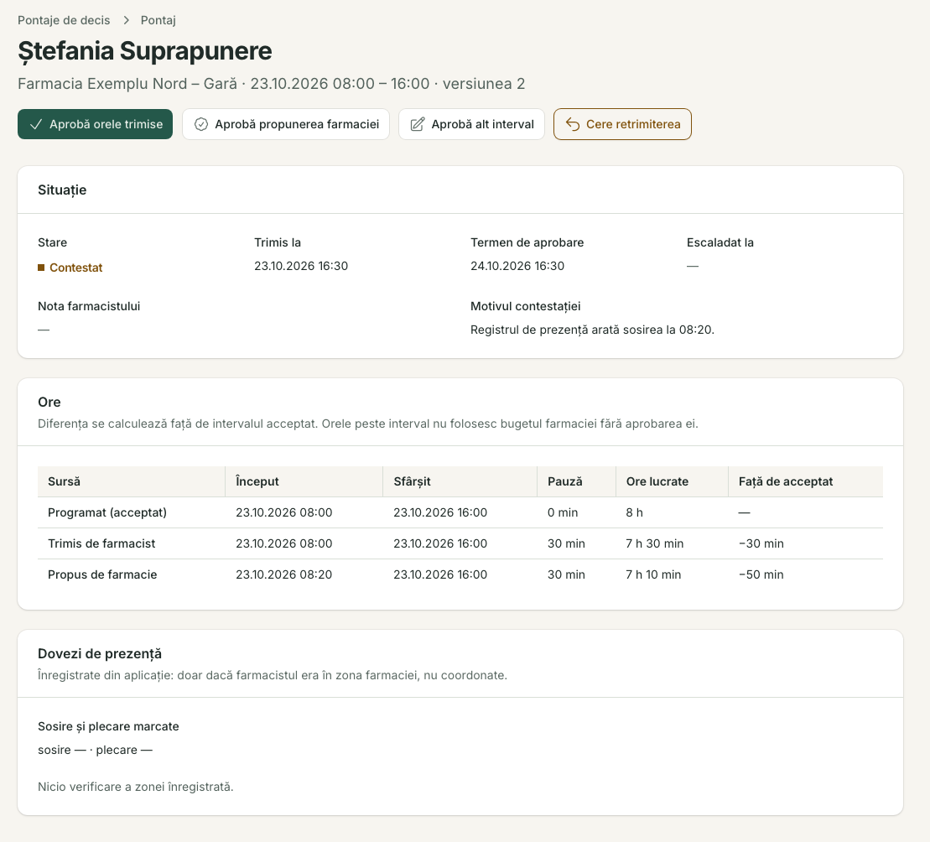Request resubmission with Cere retrimiterea
This screenshot has width=930, height=842.
(622, 124)
